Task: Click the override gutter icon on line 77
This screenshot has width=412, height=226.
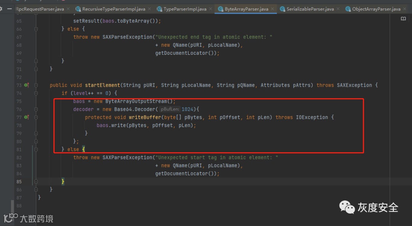Action: tap(27, 117)
